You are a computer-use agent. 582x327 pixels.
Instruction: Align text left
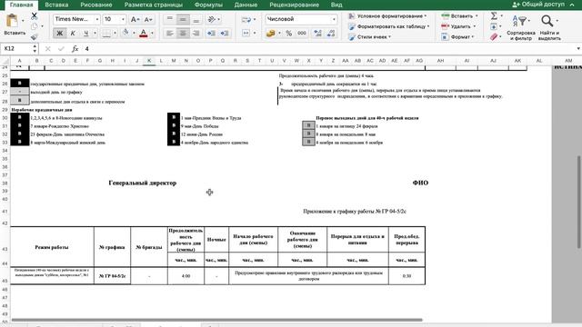(x=170, y=34)
